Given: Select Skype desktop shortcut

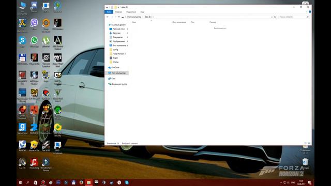Looking at the screenshot, I should click(x=22, y=42).
